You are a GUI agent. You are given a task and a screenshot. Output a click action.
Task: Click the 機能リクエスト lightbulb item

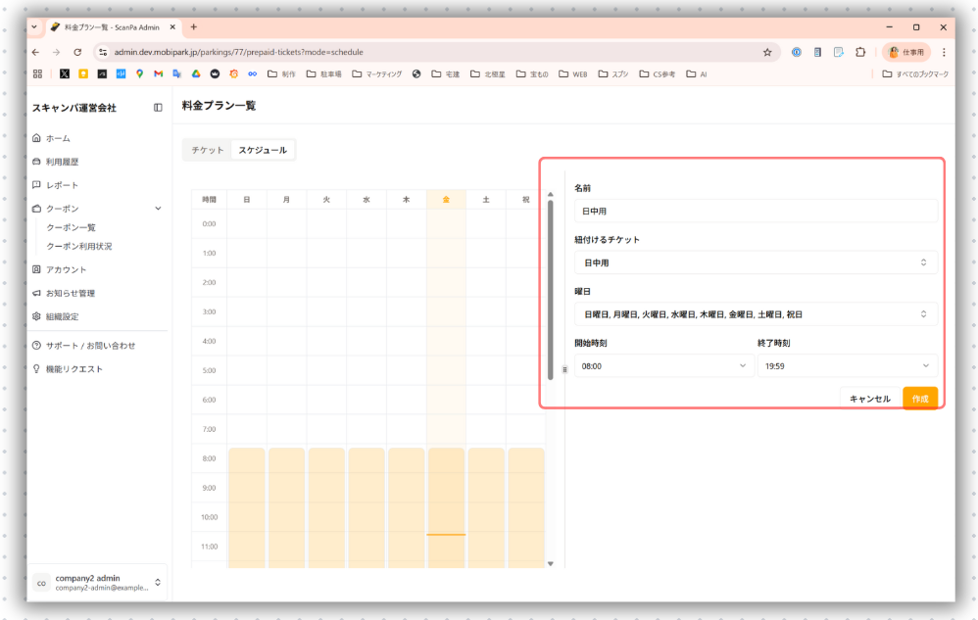coord(37,369)
